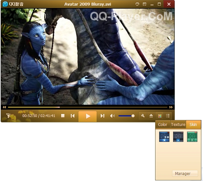Click the footprints icon in control bar
Image resolution: width=203 pixels, height=181 pixels.
(9, 115)
